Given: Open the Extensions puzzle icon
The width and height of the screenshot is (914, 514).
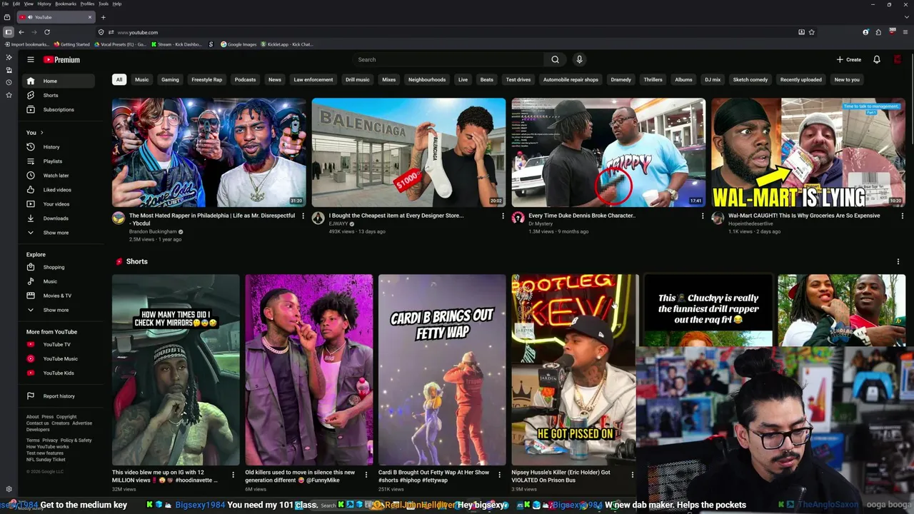Looking at the screenshot, I should pos(878,32).
